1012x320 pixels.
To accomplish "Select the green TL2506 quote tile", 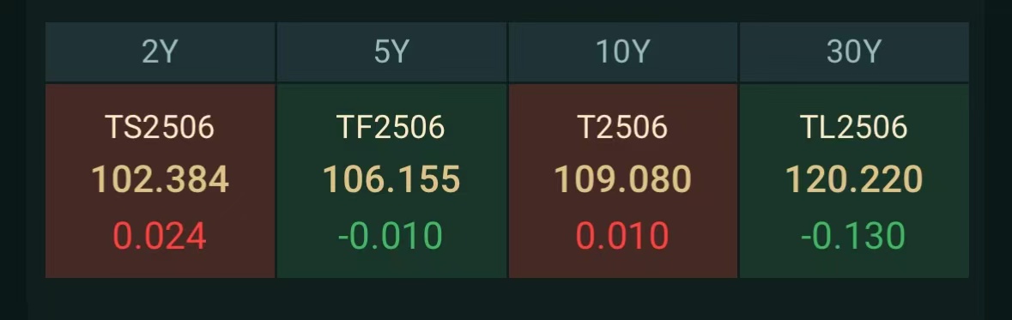I will (854, 181).
